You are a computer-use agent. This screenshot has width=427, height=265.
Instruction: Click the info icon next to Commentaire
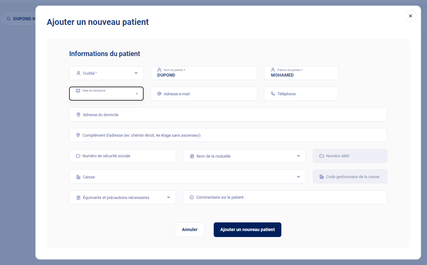pos(192,197)
